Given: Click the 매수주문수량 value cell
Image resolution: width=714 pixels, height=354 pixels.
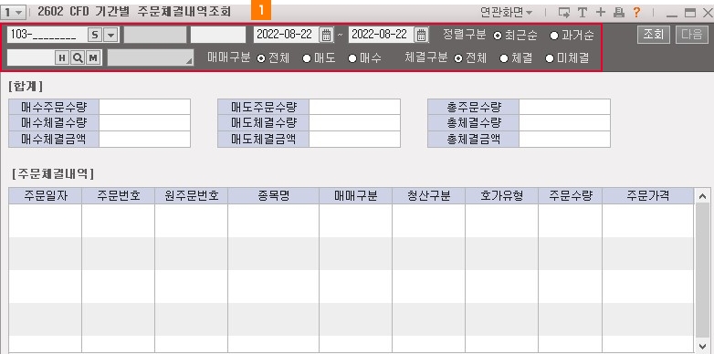Looking at the screenshot, I should [x=144, y=107].
